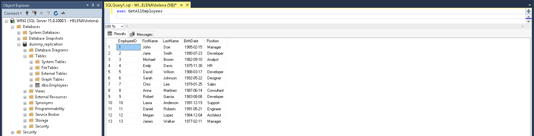Select the cell containing Johnson
The width and height of the screenshot is (534, 136).
pyautogui.click(x=170, y=78)
